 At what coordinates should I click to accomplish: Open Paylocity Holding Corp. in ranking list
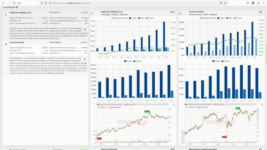pos(20,12)
